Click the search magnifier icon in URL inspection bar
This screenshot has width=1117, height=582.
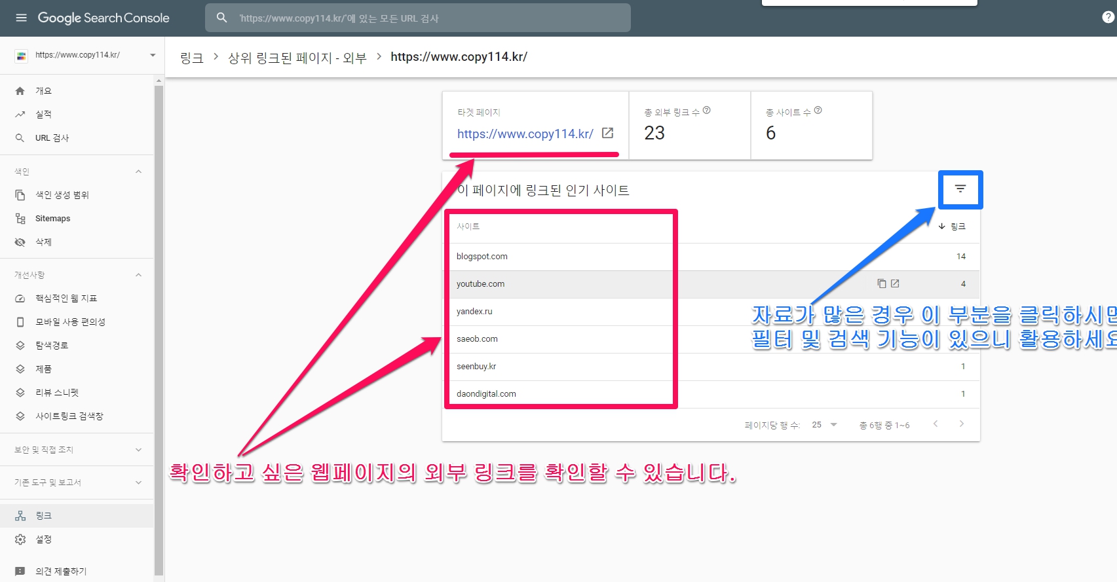(222, 18)
